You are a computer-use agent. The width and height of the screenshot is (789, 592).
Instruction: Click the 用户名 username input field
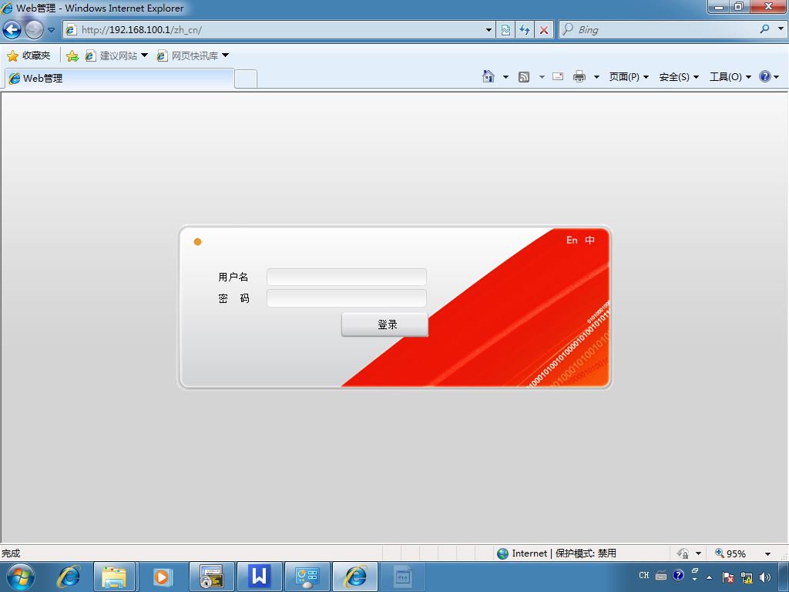point(347,277)
